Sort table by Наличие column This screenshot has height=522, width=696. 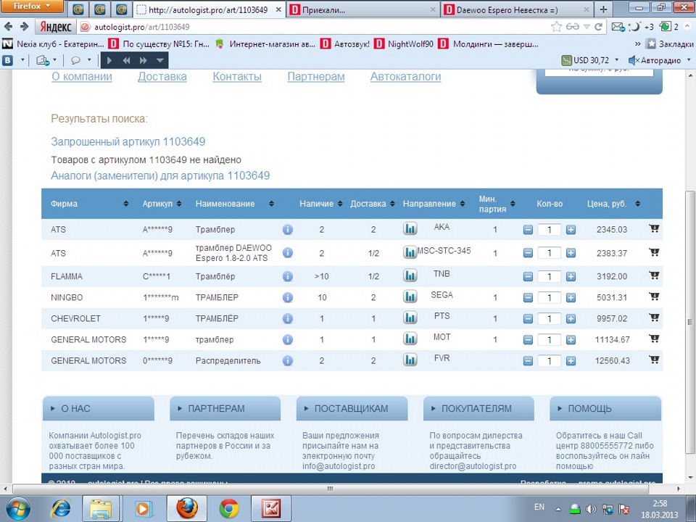click(x=340, y=204)
